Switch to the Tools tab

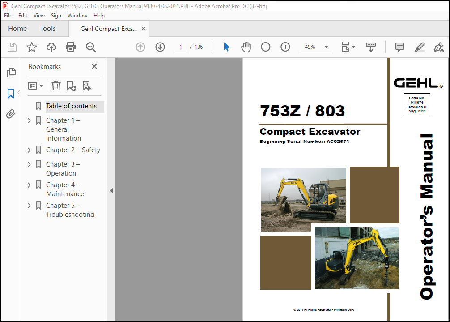coord(48,28)
